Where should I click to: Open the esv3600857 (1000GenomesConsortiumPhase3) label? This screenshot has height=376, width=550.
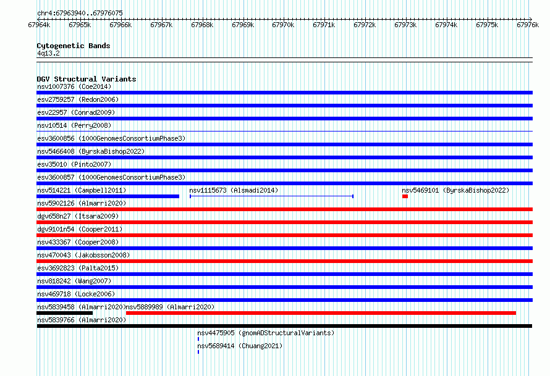[111, 177]
